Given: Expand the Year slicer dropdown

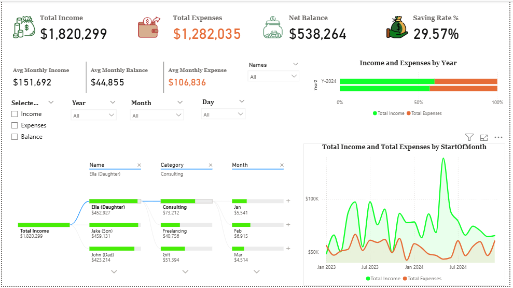Looking at the screenshot, I should pyautogui.click(x=93, y=116).
